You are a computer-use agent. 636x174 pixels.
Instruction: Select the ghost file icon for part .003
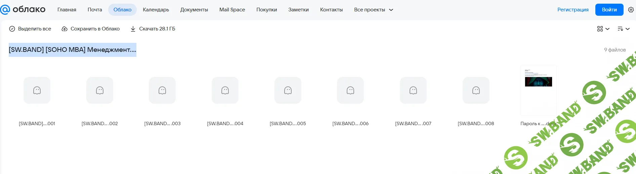click(162, 90)
